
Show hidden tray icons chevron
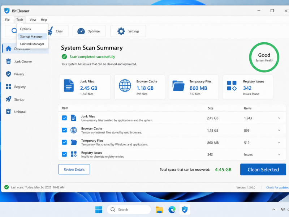point(274,209)
